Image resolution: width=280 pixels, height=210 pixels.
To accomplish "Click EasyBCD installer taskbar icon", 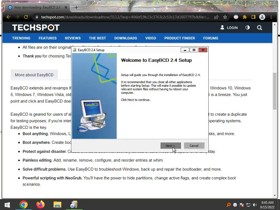I will click(x=74, y=205).
